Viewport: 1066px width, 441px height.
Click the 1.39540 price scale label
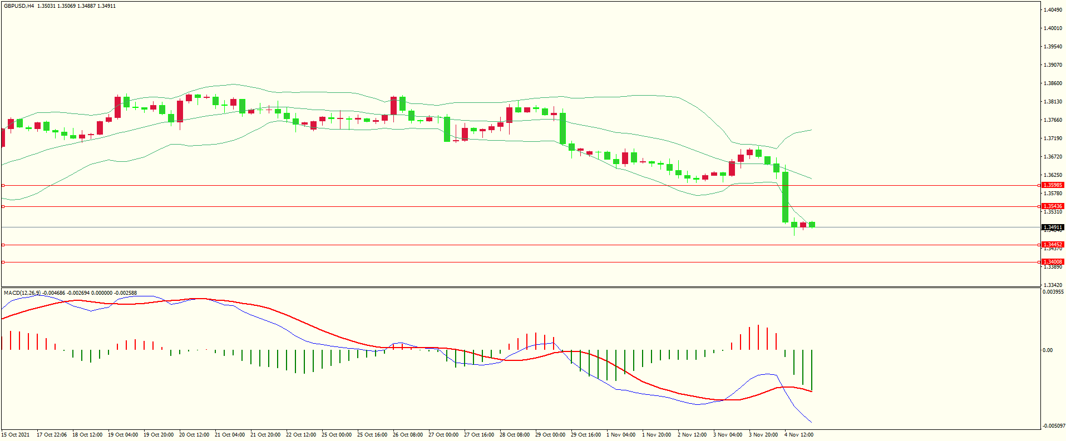pyautogui.click(x=1053, y=47)
